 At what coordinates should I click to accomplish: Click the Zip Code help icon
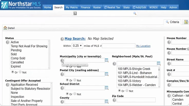coord(114,100)
